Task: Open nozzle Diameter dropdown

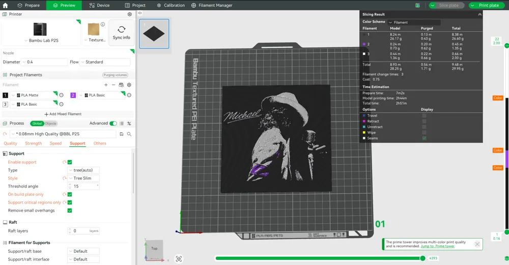Action: [x=44, y=62]
